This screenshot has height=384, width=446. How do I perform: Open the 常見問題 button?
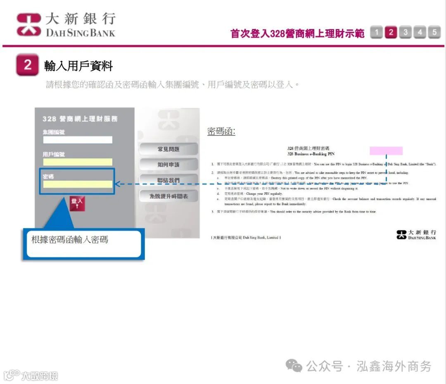168,149
